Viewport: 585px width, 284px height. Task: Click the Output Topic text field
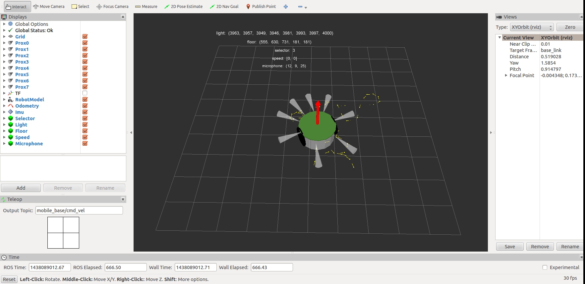point(79,211)
